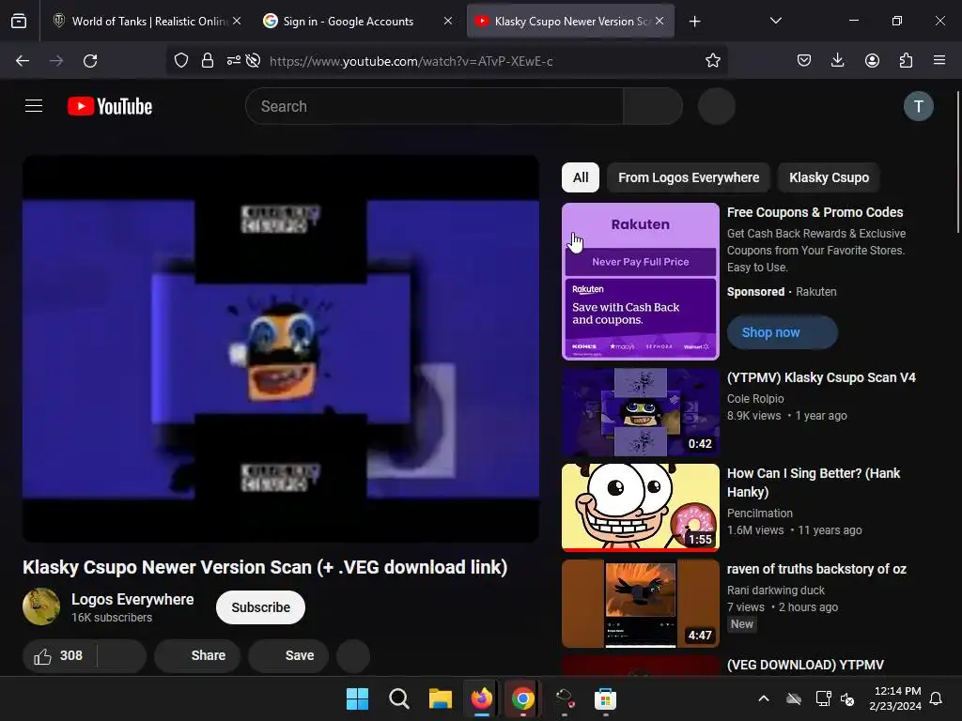Screen dimensions: 962x721
Task: Open the site permissions icon in the address bar
Action: click(234, 61)
